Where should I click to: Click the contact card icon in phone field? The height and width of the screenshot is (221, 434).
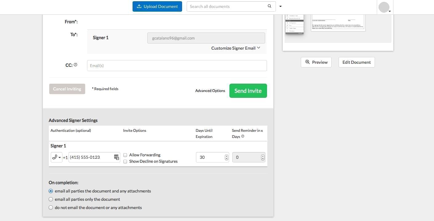(x=116, y=157)
